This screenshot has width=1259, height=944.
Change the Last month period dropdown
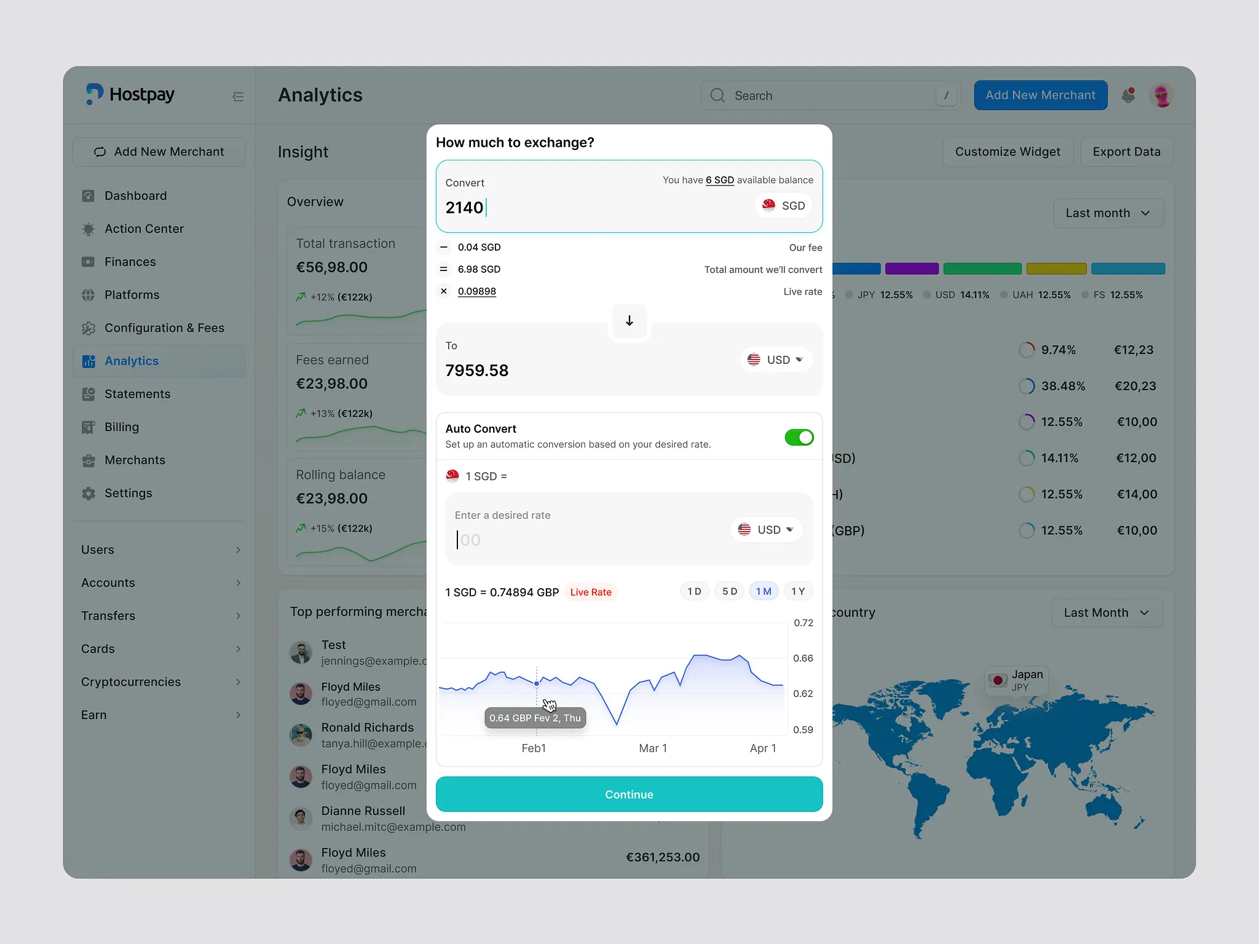click(1107, 213)
